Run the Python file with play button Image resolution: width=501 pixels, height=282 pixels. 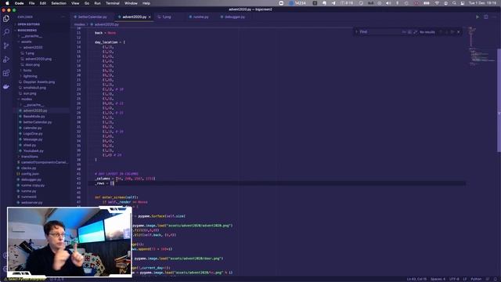point(478,17)
